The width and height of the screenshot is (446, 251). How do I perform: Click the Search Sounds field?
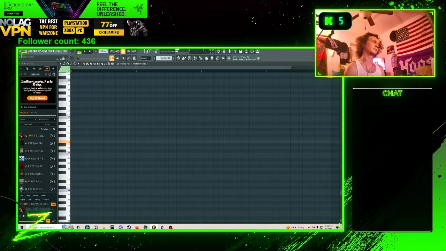pos(38,107)
